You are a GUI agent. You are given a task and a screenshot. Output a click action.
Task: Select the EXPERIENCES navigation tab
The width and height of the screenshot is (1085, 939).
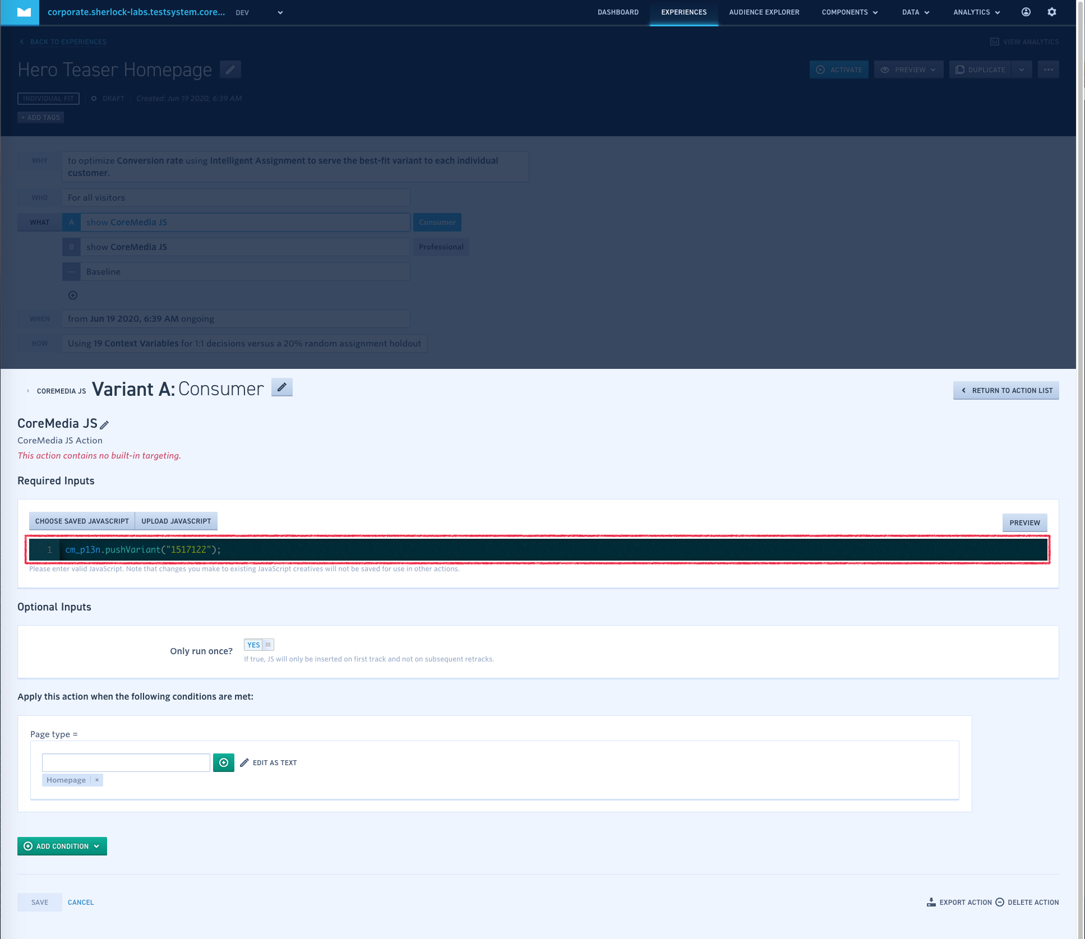pyautogui.click(x=685, y=12)
